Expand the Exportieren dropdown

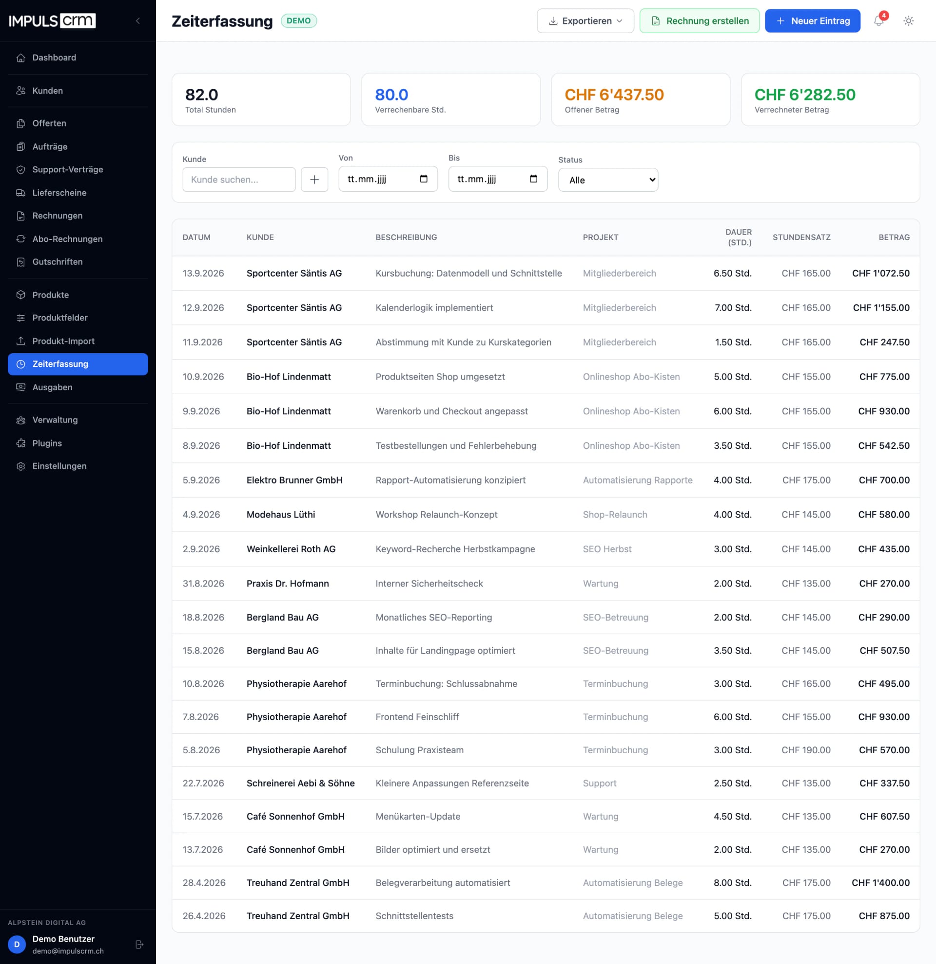pos(585,20)
